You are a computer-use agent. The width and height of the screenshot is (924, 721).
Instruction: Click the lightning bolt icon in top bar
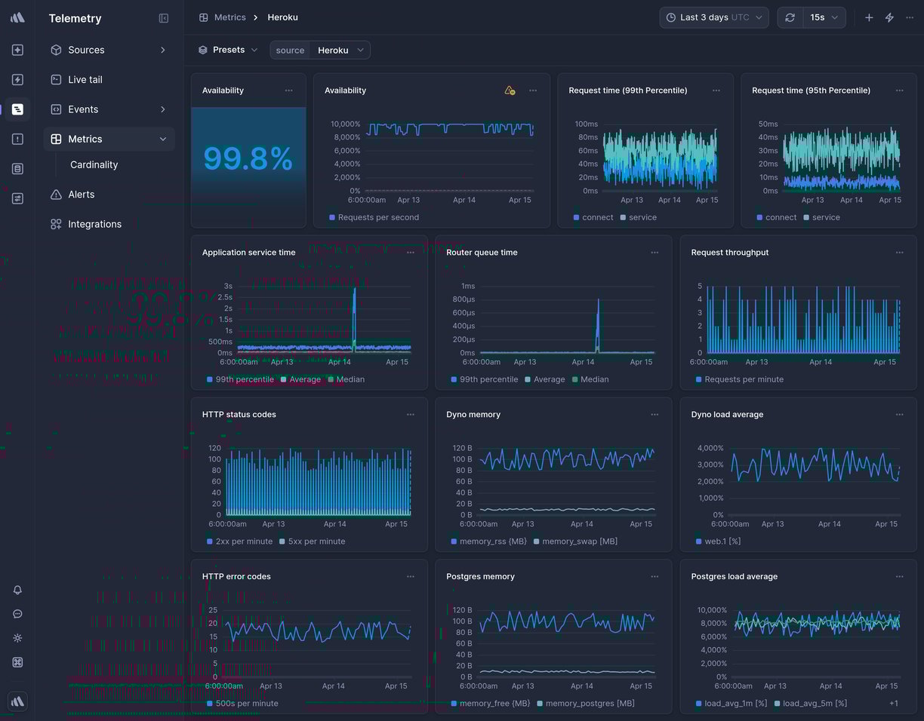click(x=889, y=17)
